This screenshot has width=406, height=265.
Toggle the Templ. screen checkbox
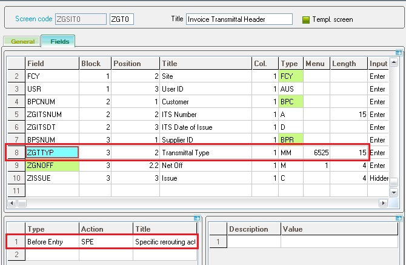pos(306,19)
